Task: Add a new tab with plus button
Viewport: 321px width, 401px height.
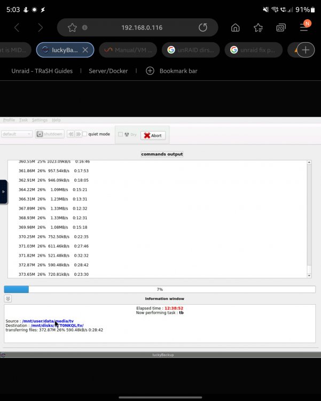Action: [x=306, y=50]
